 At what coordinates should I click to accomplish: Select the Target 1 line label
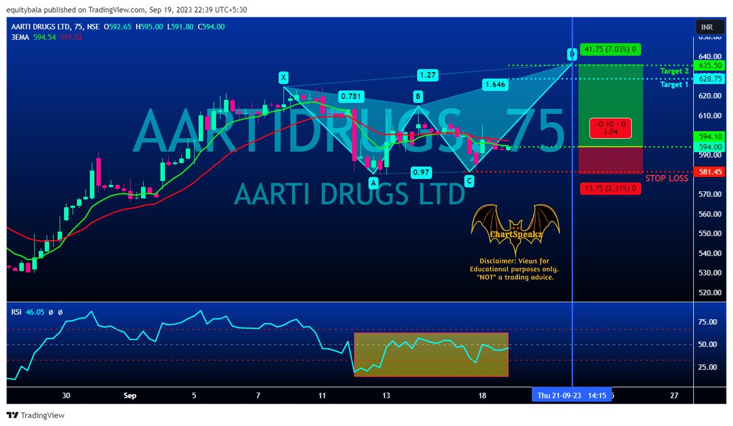pyautogui.click(x=674, y=84)
